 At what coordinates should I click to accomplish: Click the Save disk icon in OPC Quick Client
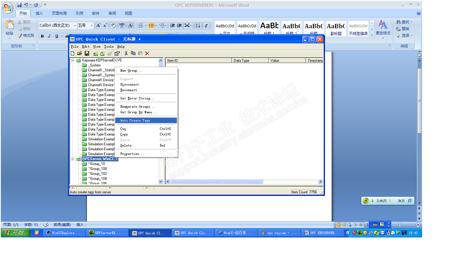click(x=87, y=54)
